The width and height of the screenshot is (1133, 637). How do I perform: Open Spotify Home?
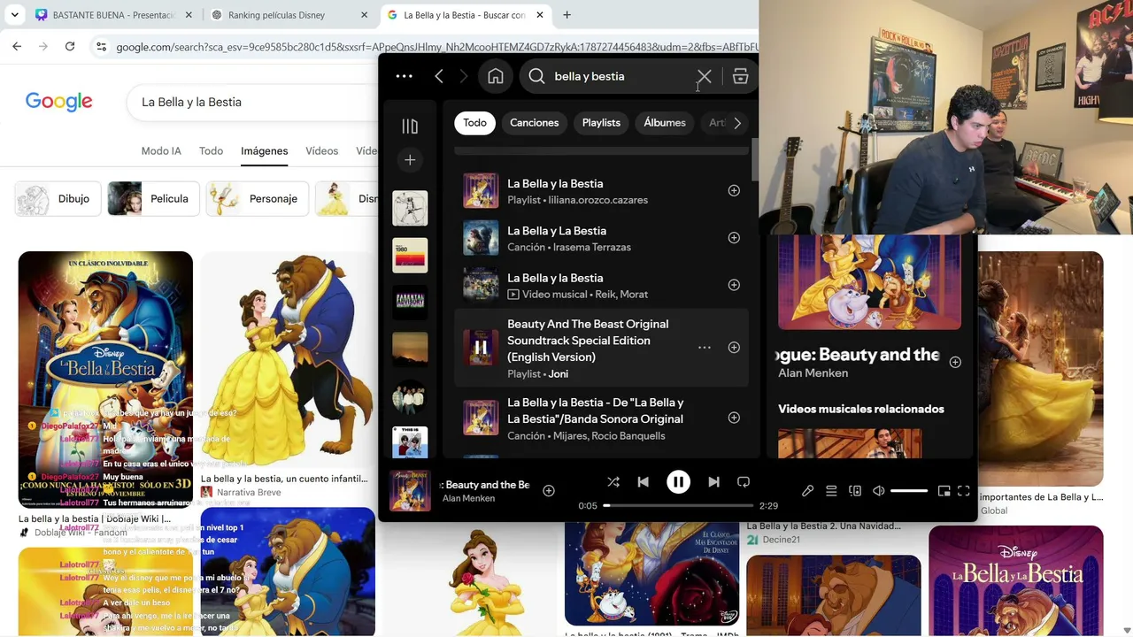coord(496,76)
